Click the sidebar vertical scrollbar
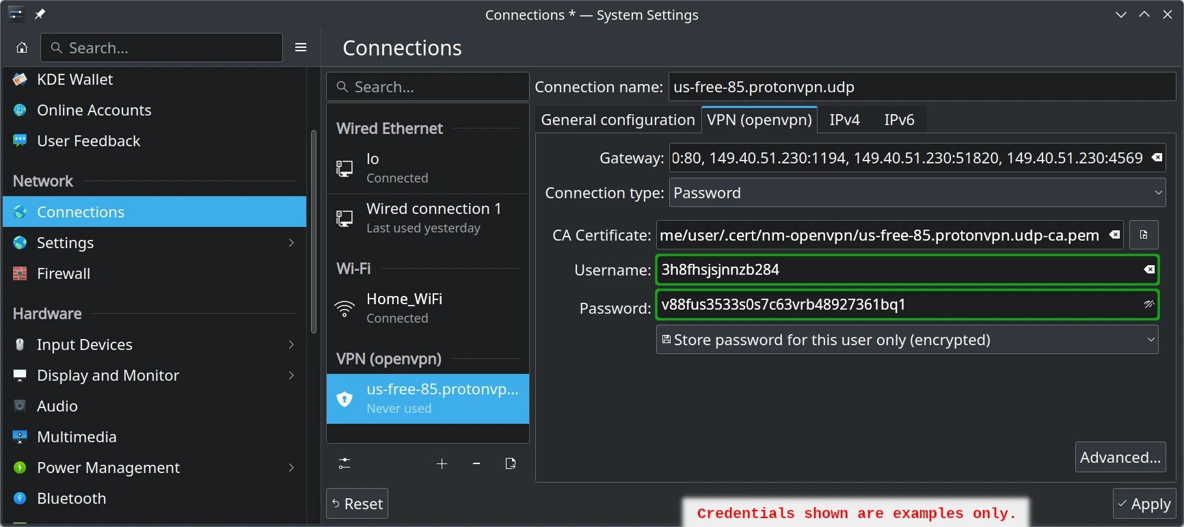Viewport: 1184px width, 527px height. [314, 232]
